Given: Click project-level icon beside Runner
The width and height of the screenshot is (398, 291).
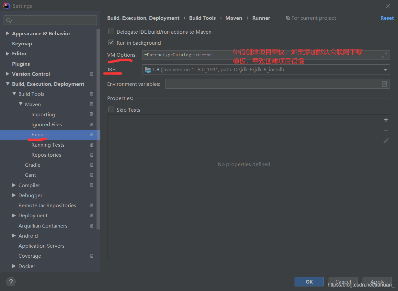Looking at the screenshot, I should (x=92, y=134).
